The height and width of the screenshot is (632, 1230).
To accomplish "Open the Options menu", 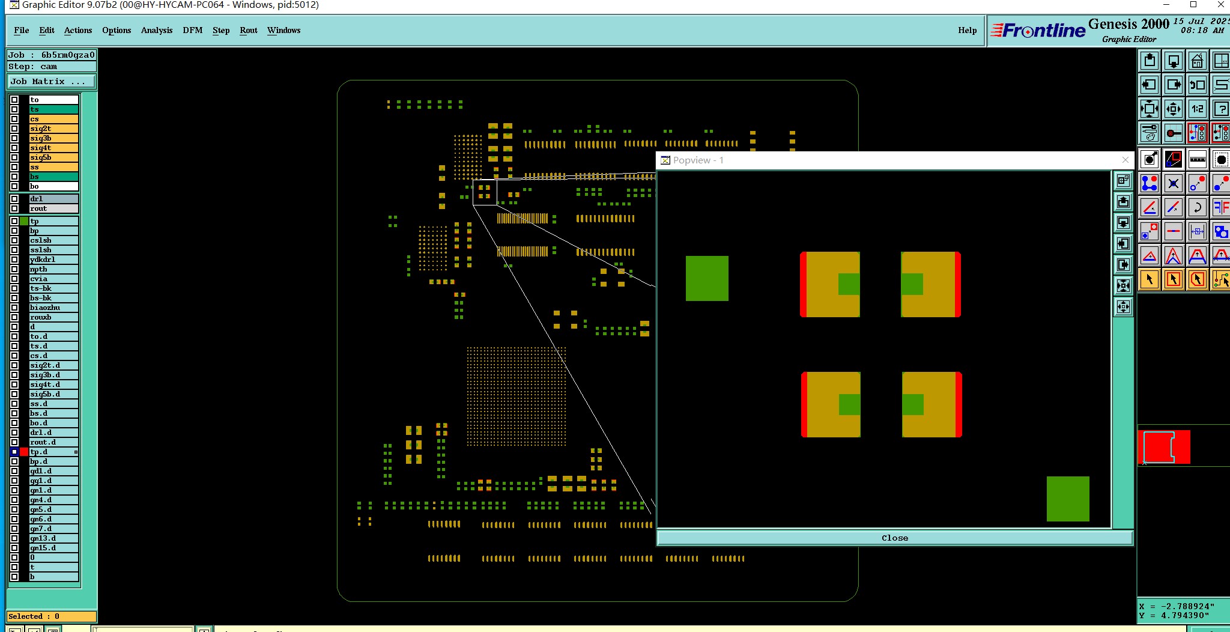I will pos(117,30).
